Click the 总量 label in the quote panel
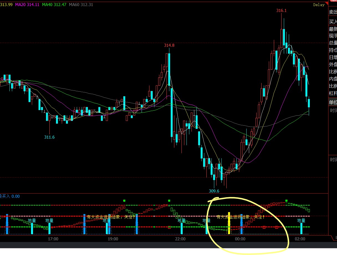Screen dimensions: 337x255 (333, 43)
